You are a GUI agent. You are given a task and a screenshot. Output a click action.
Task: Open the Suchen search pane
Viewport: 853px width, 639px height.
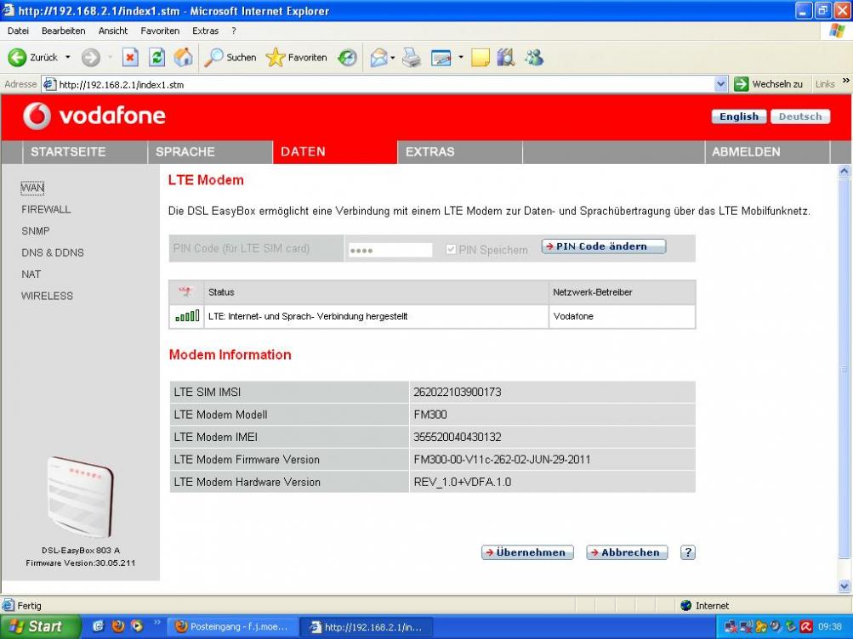230,57
